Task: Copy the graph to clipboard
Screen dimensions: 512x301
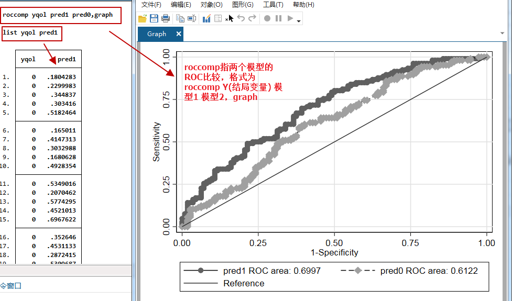Action: click(180, 19)
